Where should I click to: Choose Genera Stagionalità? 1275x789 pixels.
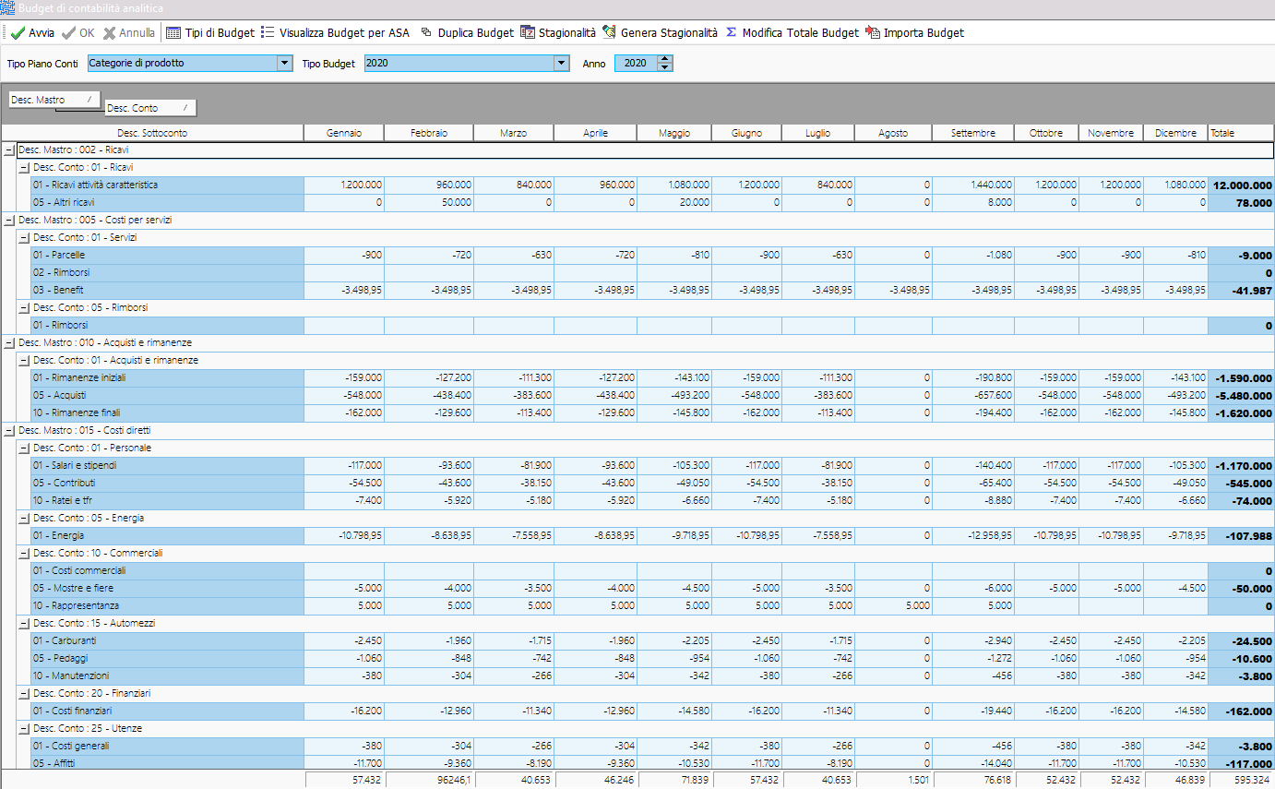click(x=660, y=32)
